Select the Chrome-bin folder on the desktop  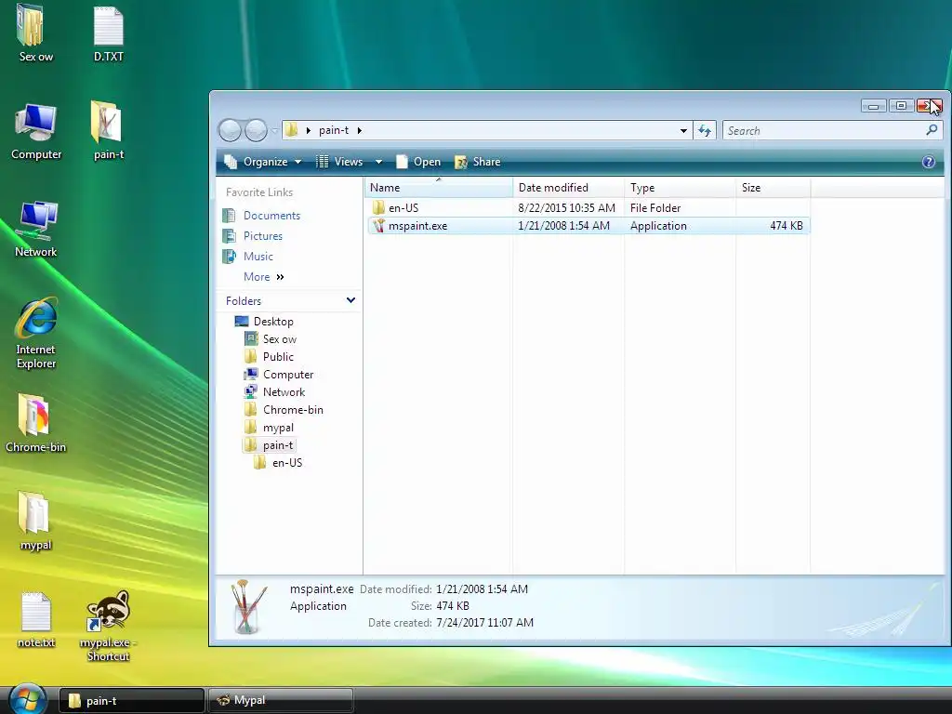click(x=35, y=423)
